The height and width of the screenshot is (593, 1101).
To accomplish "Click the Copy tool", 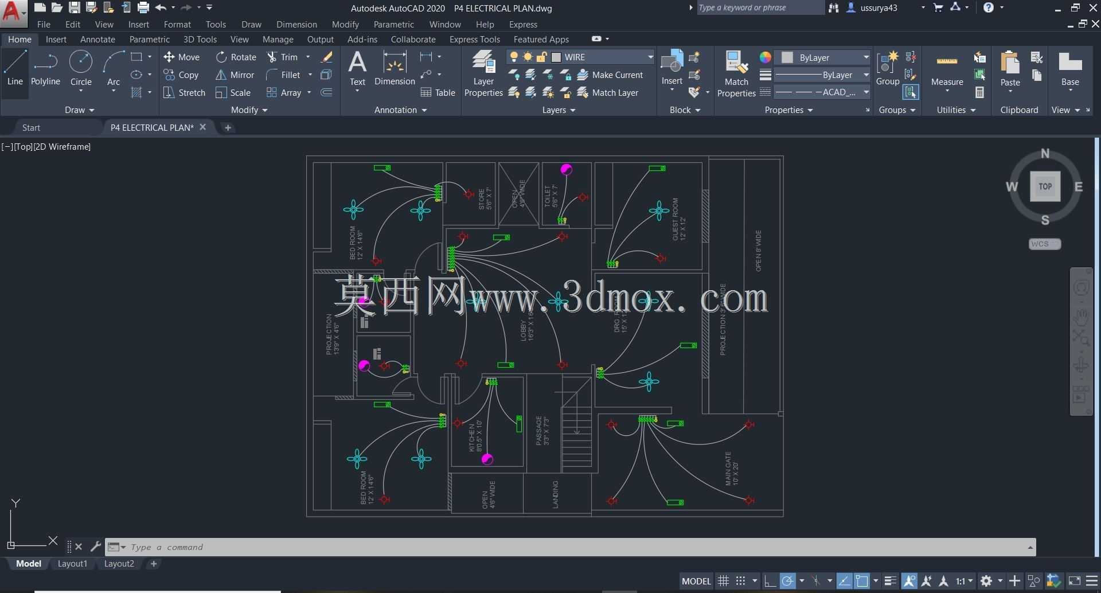I will [181, 75].
